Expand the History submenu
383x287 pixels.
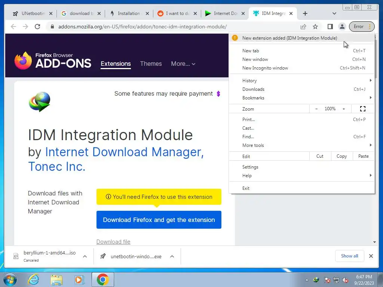point(302,81)
